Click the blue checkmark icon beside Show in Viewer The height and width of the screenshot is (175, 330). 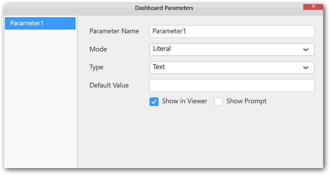click(x=154, y=102)
